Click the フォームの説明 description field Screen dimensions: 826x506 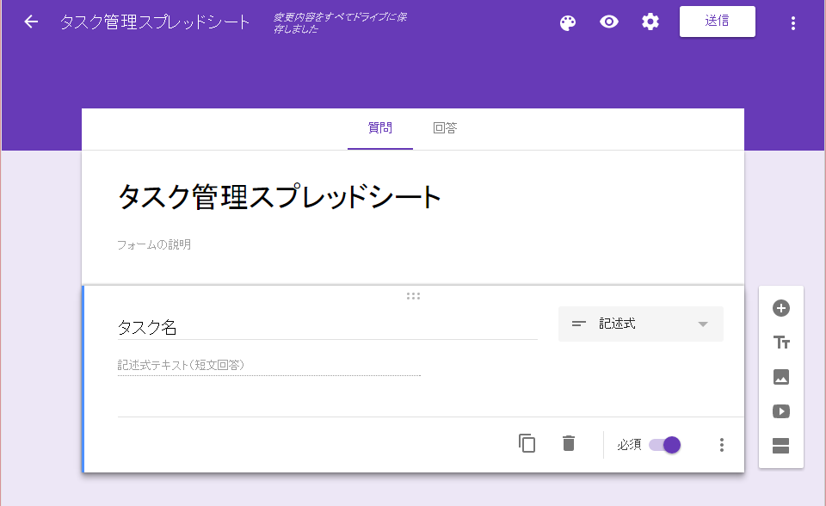pos(154,245)
